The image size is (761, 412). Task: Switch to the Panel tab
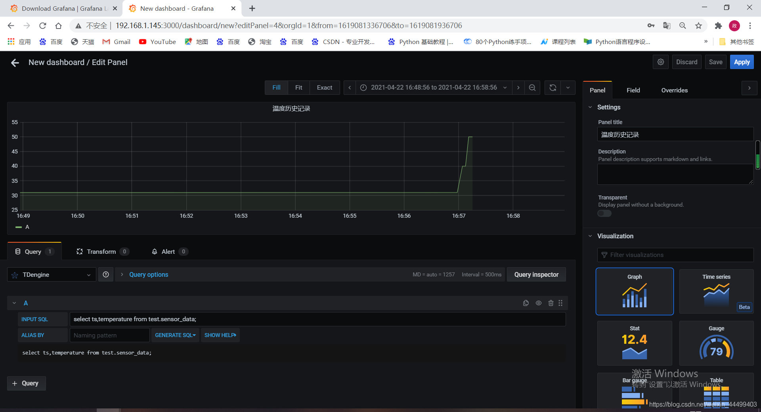click(x=597, y=90)
